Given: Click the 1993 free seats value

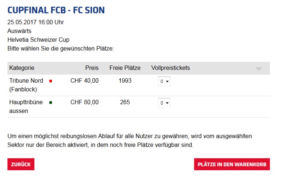Looking at the screenshot, I should tap(125, 81).
